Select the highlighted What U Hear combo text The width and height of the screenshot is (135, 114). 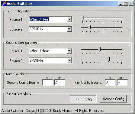39,19
